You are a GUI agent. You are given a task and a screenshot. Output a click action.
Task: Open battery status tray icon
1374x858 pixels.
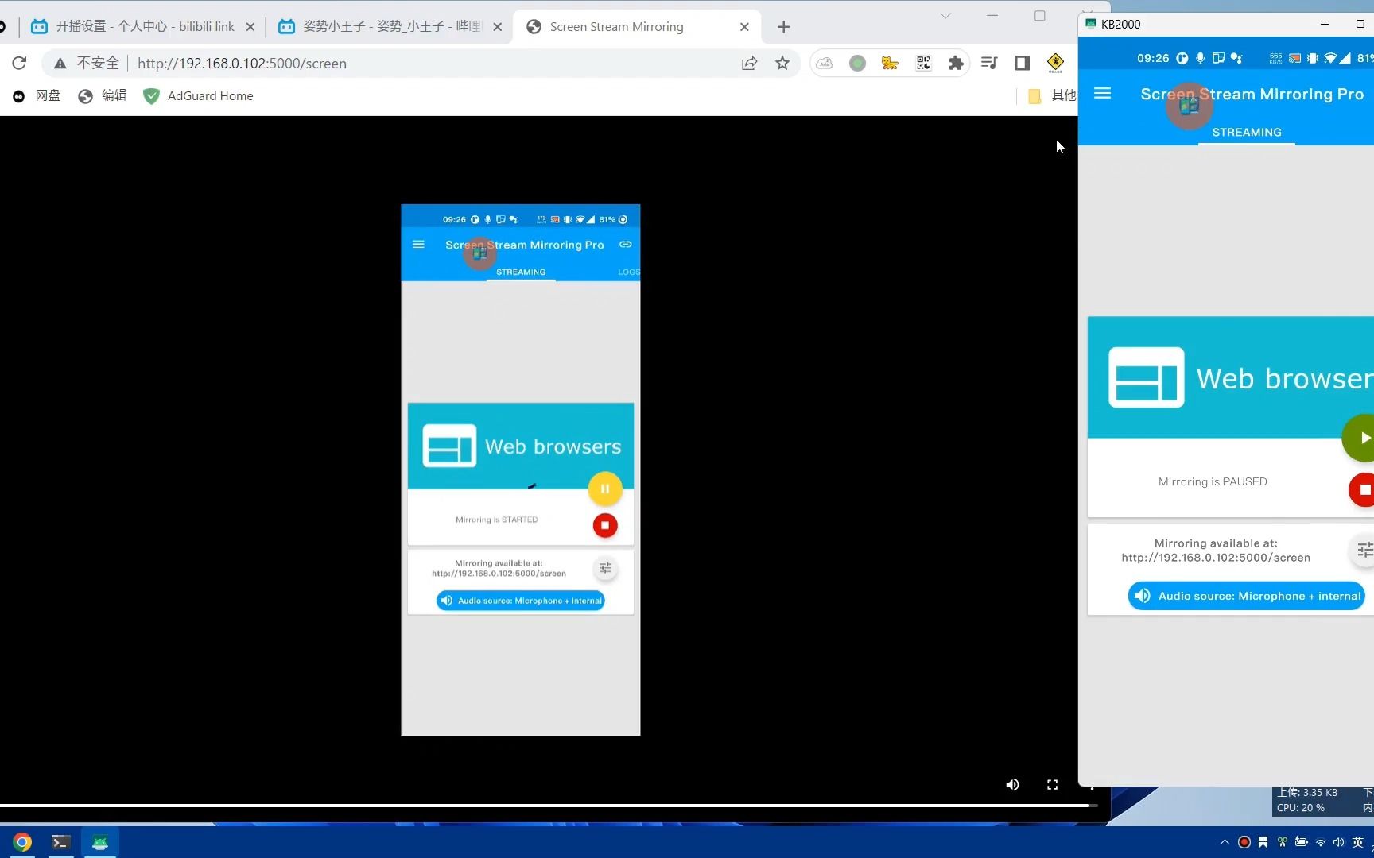1301,842
